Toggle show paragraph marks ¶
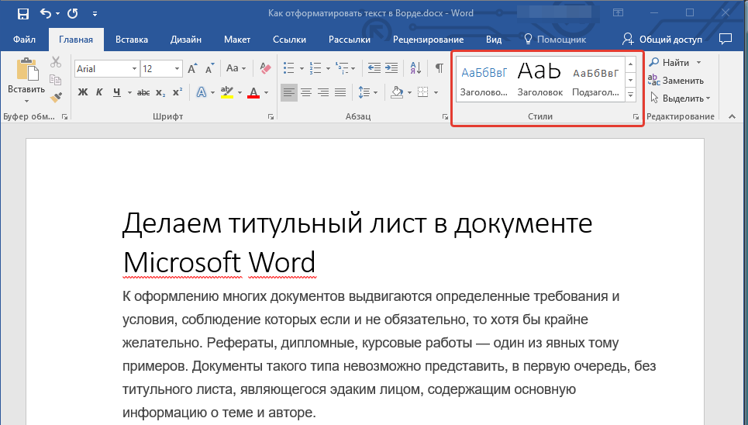748x425 pixels. point(439,68)
